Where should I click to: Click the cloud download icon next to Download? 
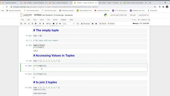(93, 24)
